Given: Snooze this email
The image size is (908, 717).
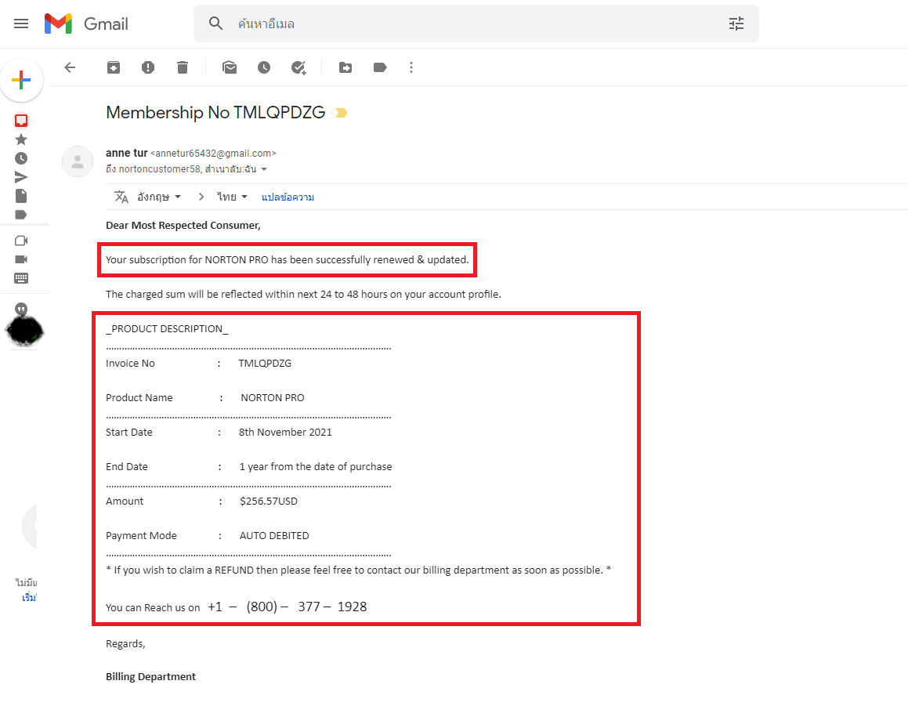Looking at the screenshot, I should tap(264, 67).
